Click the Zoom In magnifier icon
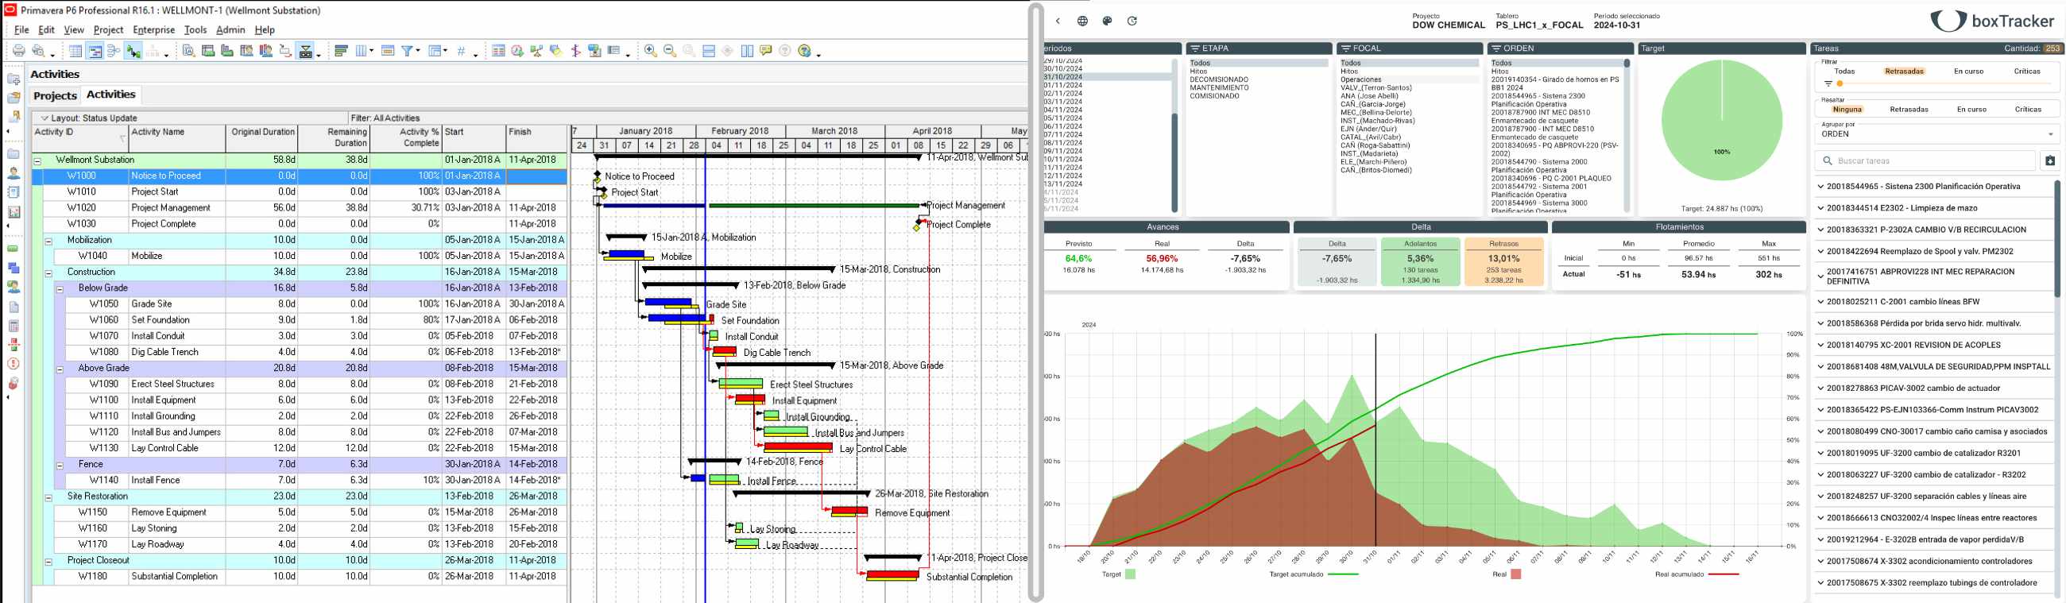Viewport: 2066px width, 603px height. (651, 52)
